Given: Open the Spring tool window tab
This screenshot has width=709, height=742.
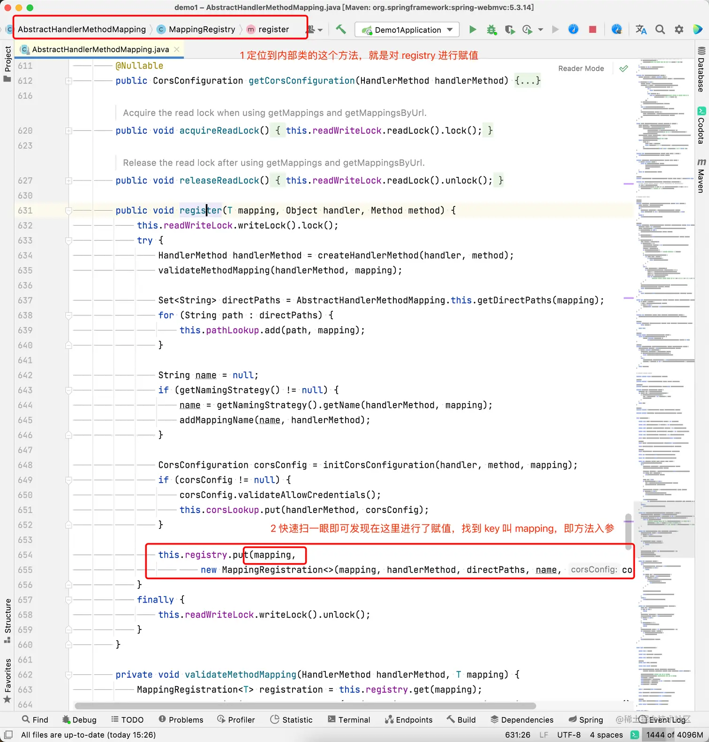Looking at the screenshot, I should pyautogui.click(x=586, y=719).
